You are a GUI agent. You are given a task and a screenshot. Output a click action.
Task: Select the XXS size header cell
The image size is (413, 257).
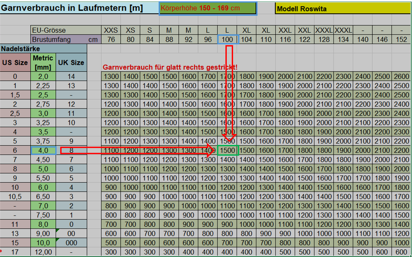click(x=111, y=30)
